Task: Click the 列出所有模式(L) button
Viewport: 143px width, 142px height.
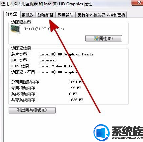Action: [x=32, y=110]
